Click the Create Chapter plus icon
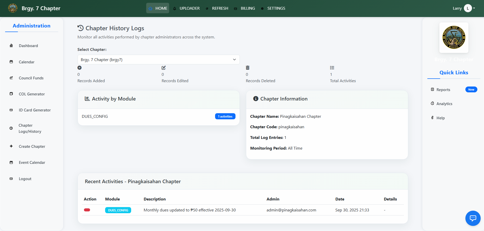Viewport: 484px width, 231px height. (11, 146)
